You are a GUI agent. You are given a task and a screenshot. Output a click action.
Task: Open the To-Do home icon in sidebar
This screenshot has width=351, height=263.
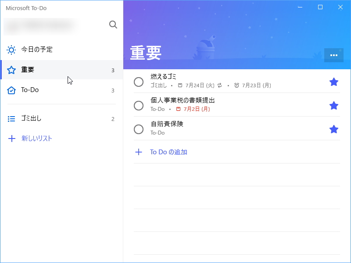click(11, 90)
